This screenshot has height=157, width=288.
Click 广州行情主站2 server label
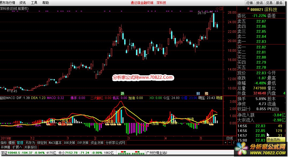[157, 153]
